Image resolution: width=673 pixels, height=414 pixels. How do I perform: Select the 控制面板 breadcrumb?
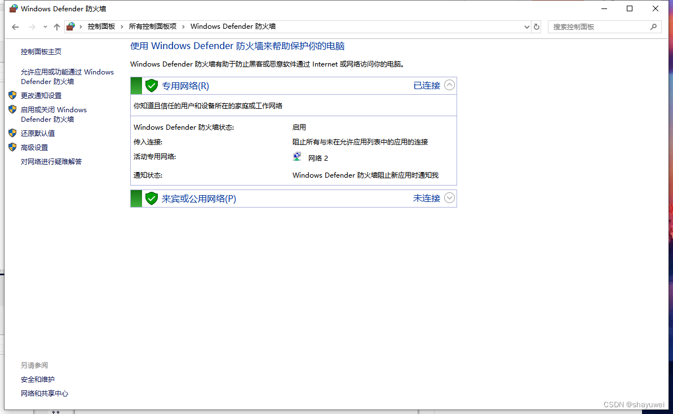click(x=101, y=27)
